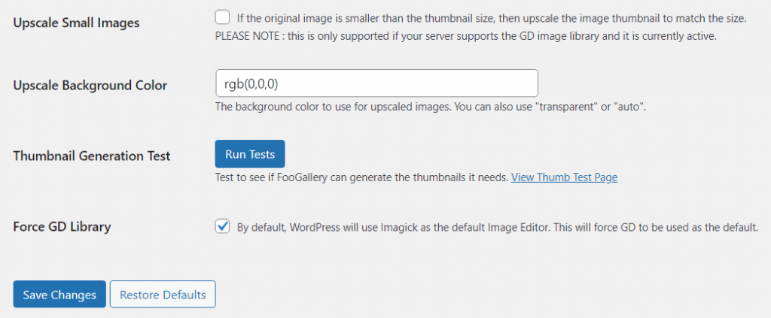
Task: Click the background color help text
Action: tap(431, 107)
